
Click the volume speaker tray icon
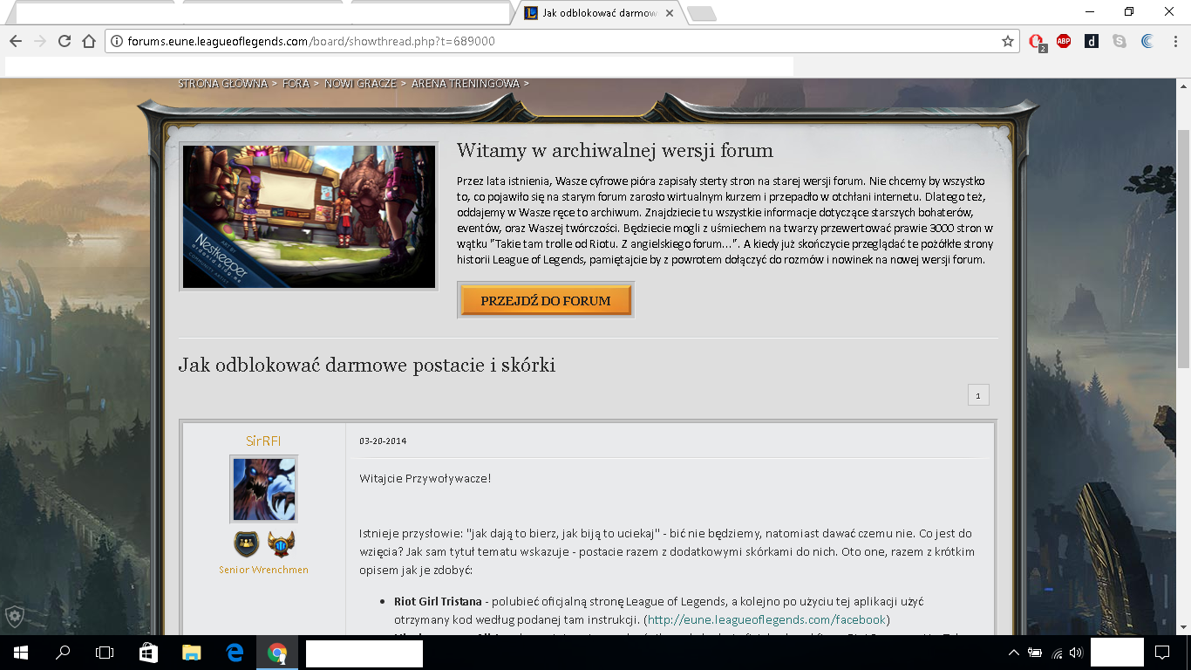[x=1076, y=653]
